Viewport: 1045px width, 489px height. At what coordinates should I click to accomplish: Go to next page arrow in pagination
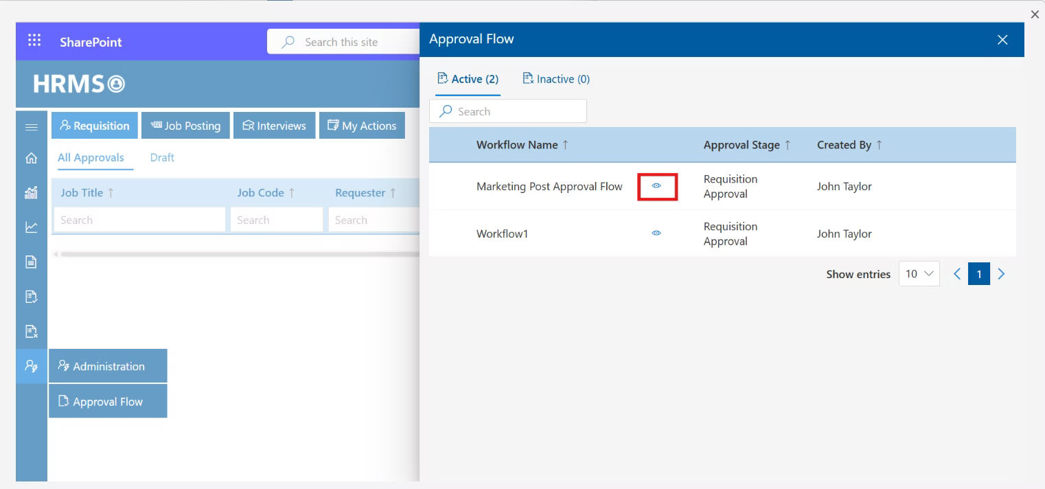click(1001, 274)
